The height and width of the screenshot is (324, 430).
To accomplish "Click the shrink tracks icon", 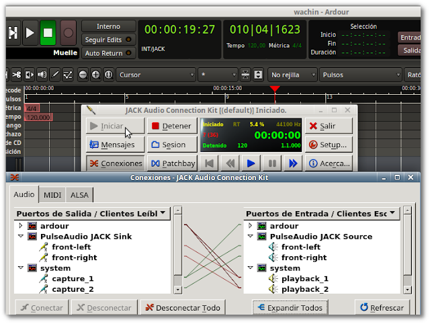I will (245, 75).
